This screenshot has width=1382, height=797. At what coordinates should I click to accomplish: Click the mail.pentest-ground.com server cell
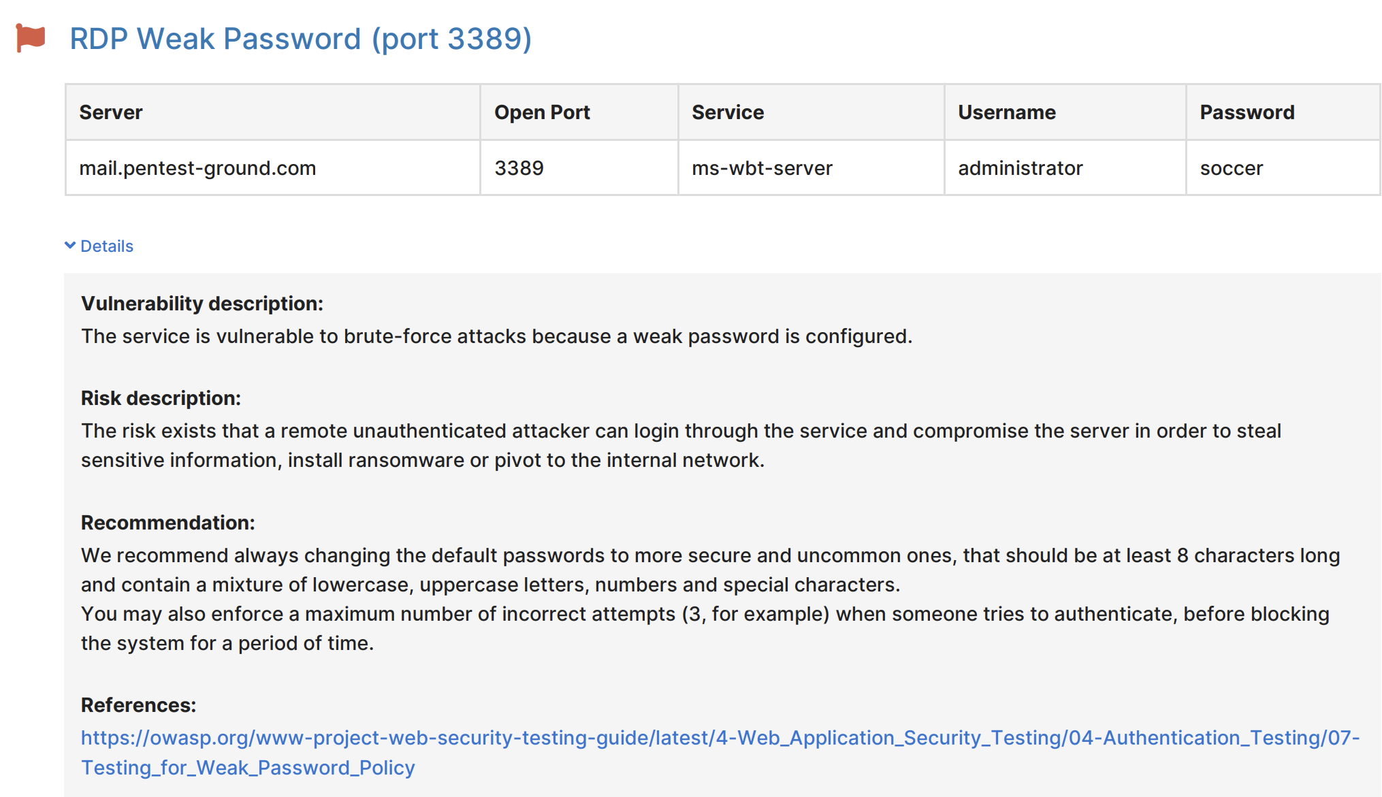(197, 167)
